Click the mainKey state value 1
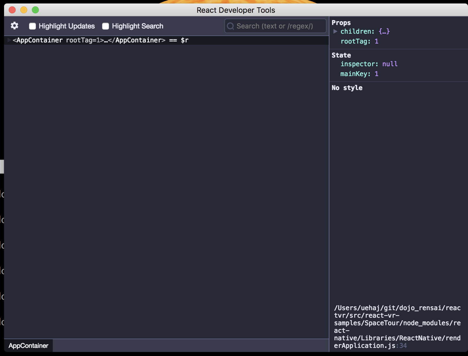The width and height of the screenshot is (468, 356). pyautogui.click(x=376, y=74)
